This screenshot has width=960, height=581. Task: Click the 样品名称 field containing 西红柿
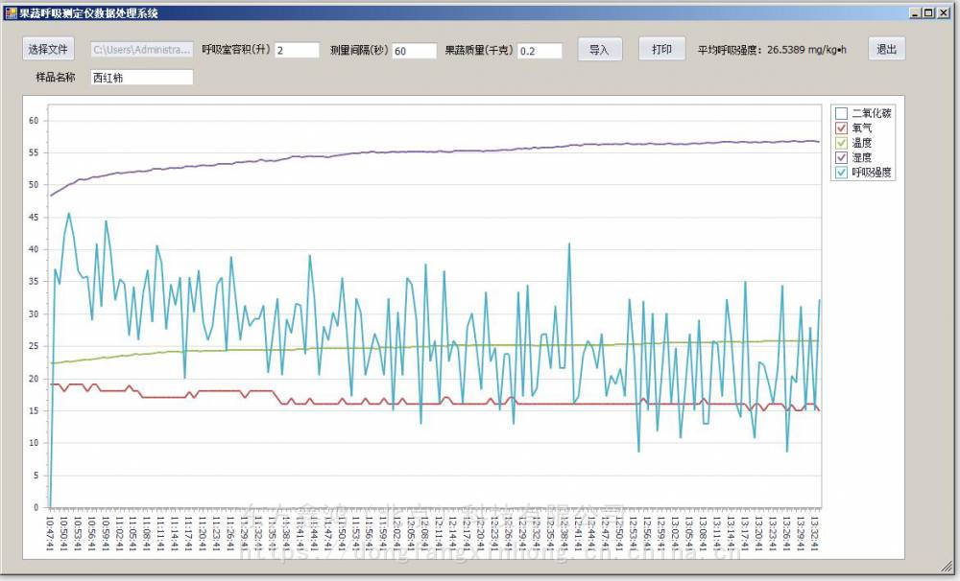pos(142,78)
